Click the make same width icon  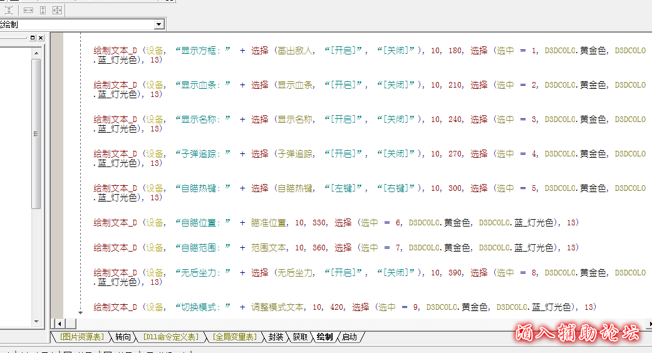(x=28, y=10)
